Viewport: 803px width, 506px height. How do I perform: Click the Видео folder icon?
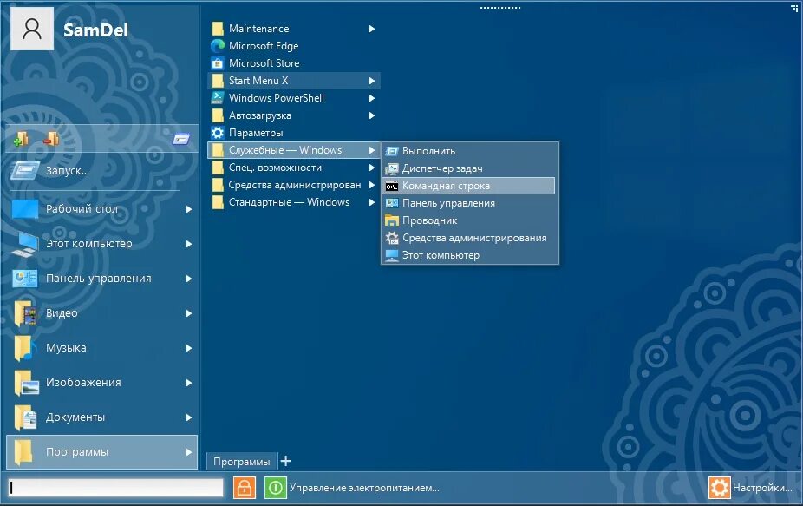coord(24,312)
